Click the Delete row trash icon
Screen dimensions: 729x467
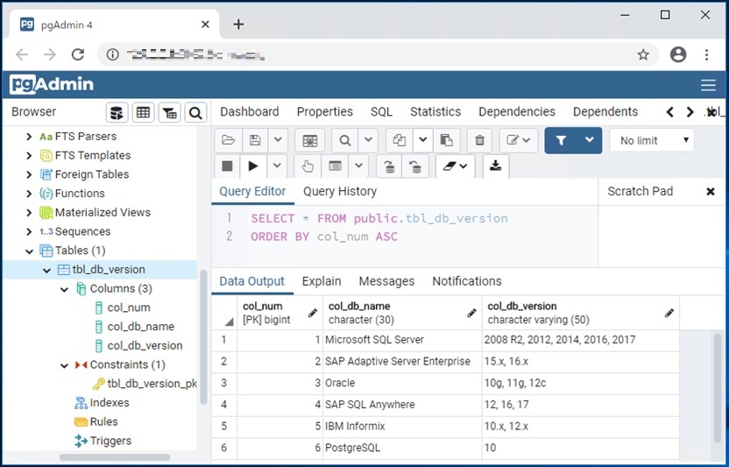479,140
